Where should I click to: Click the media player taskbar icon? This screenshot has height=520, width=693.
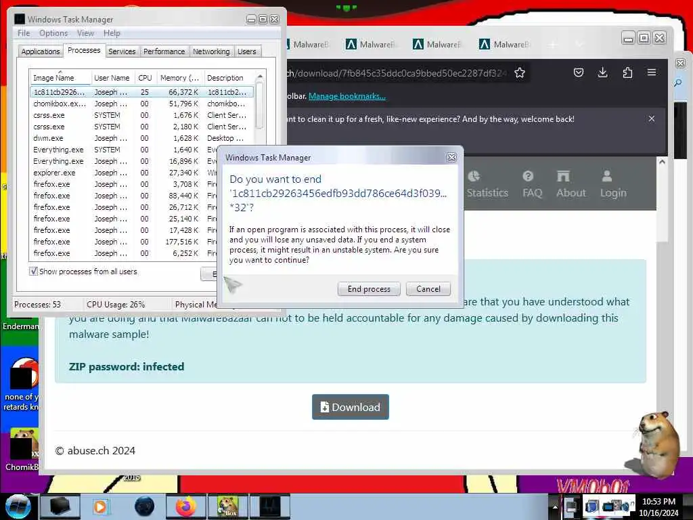pos(100,506)
